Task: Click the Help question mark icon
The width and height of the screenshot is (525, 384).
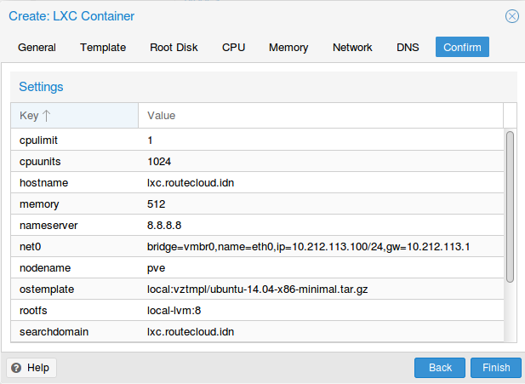Action: [x=16, y=368]
